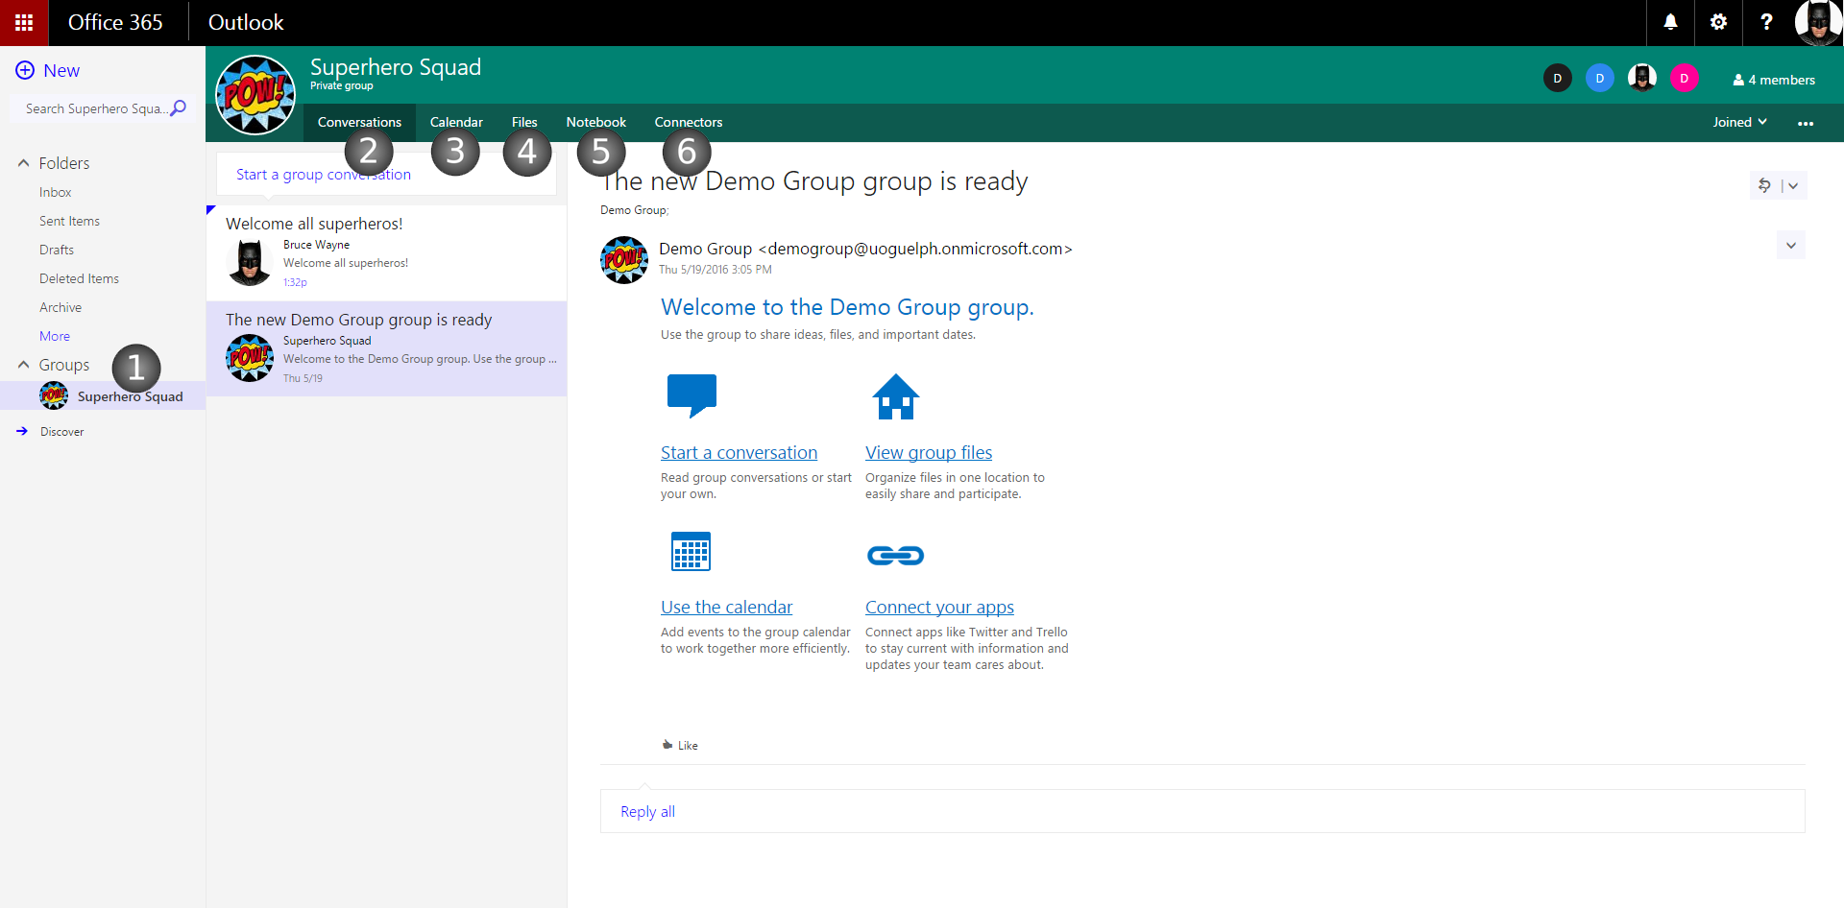Open the settings gear menu
The image size is (1844, 908).
click(1718, 22)
